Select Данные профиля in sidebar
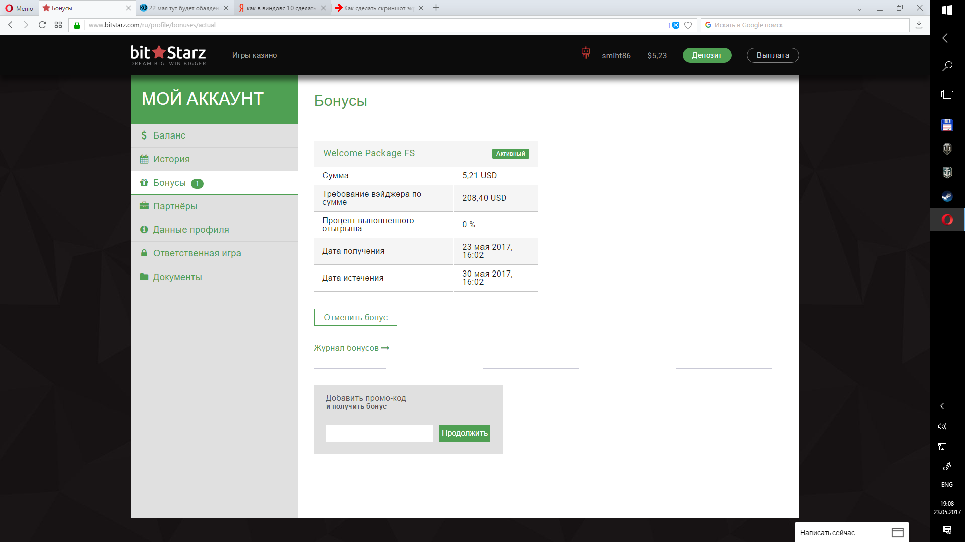Viewport: 965px width, 542px height. [x=190, y=230]
